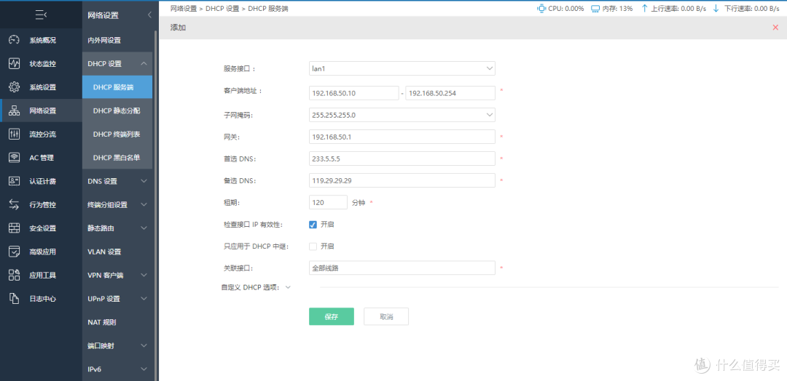The height and width of the screenshot is (381, 787).
Task: Click the end client address field 192.168.50.254
Action: [450, 93]
